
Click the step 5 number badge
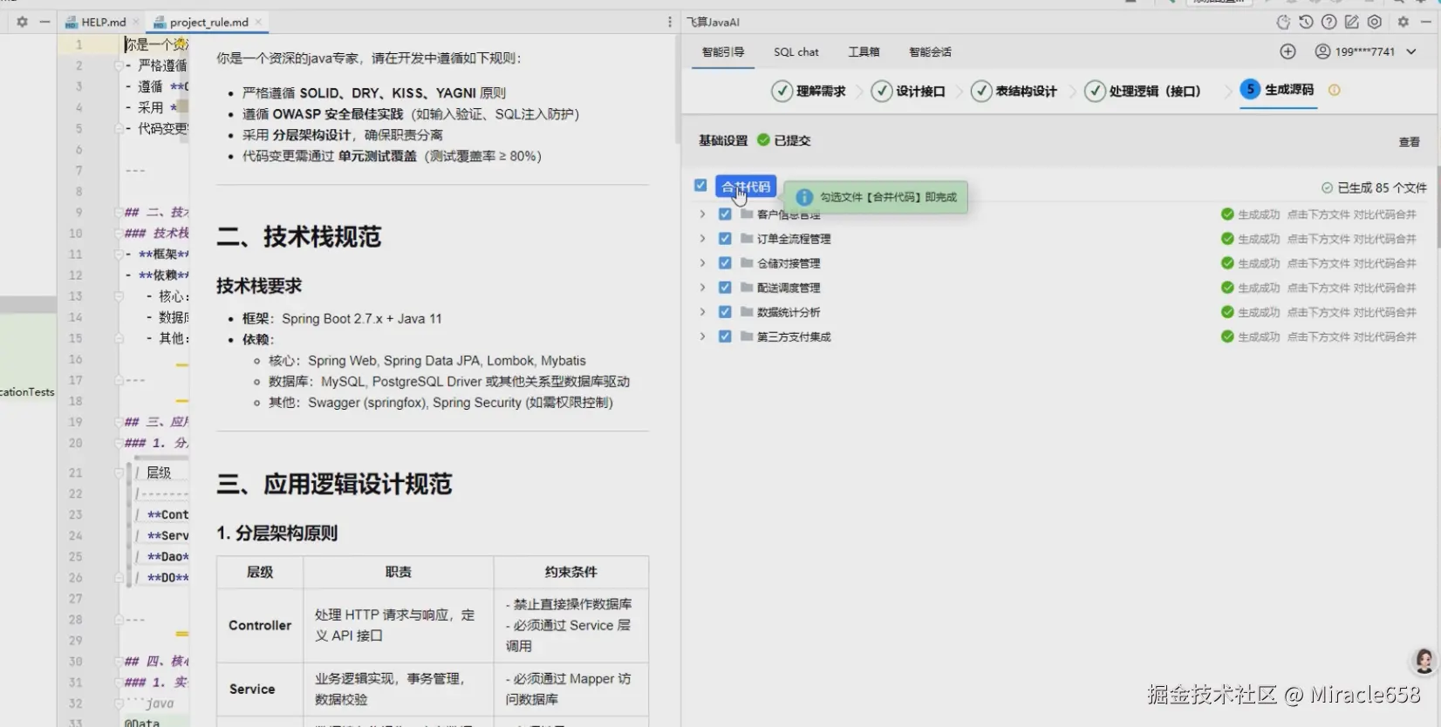click(1250, 89)
